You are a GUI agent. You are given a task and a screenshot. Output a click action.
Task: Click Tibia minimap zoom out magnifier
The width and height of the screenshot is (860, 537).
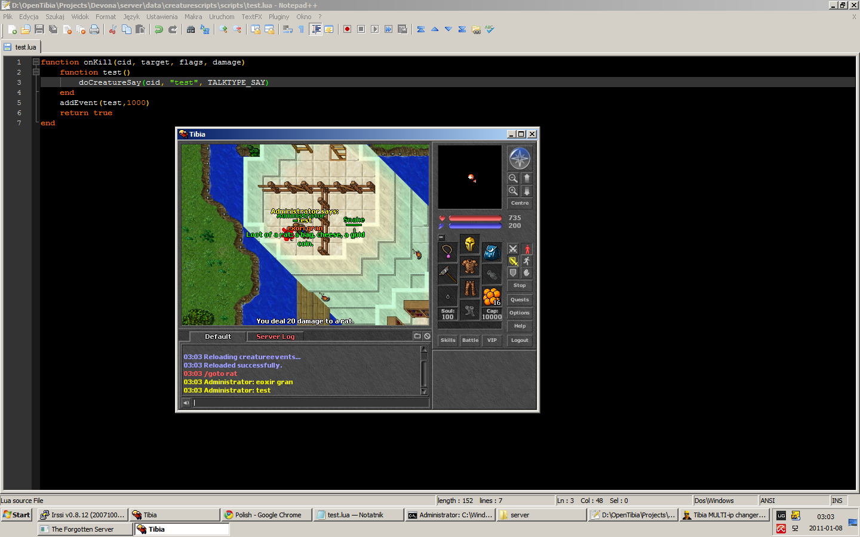(513, 178)
